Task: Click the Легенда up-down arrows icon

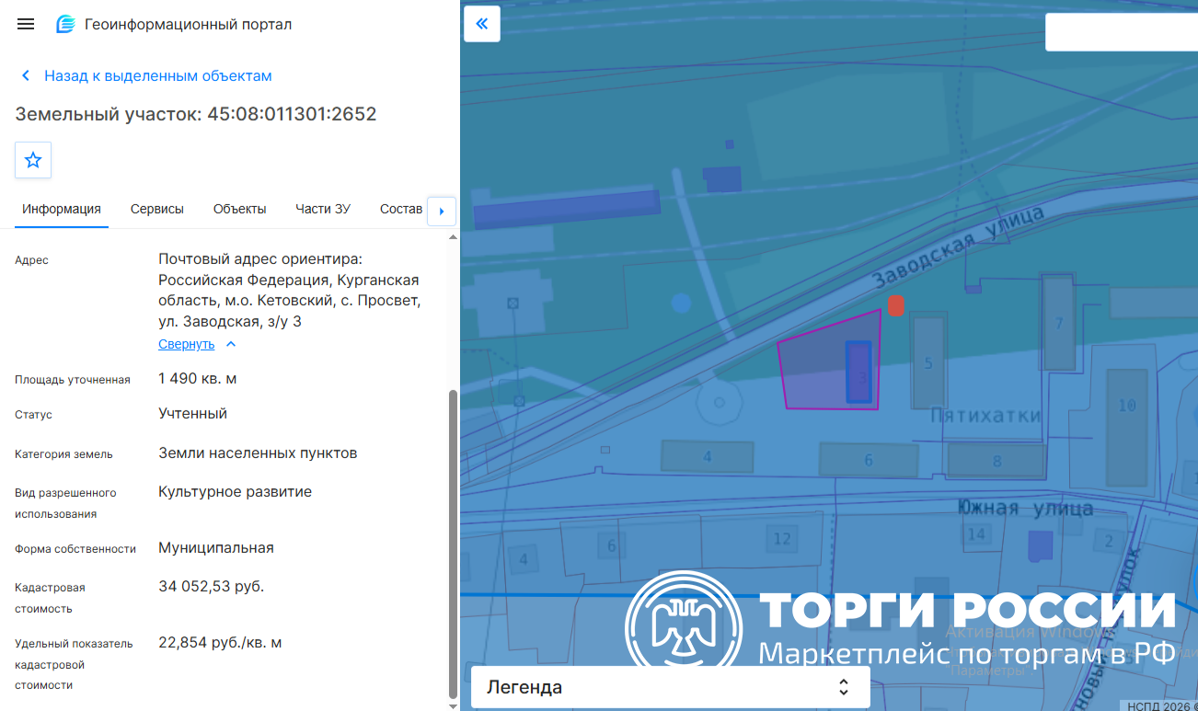Action: 844,687
